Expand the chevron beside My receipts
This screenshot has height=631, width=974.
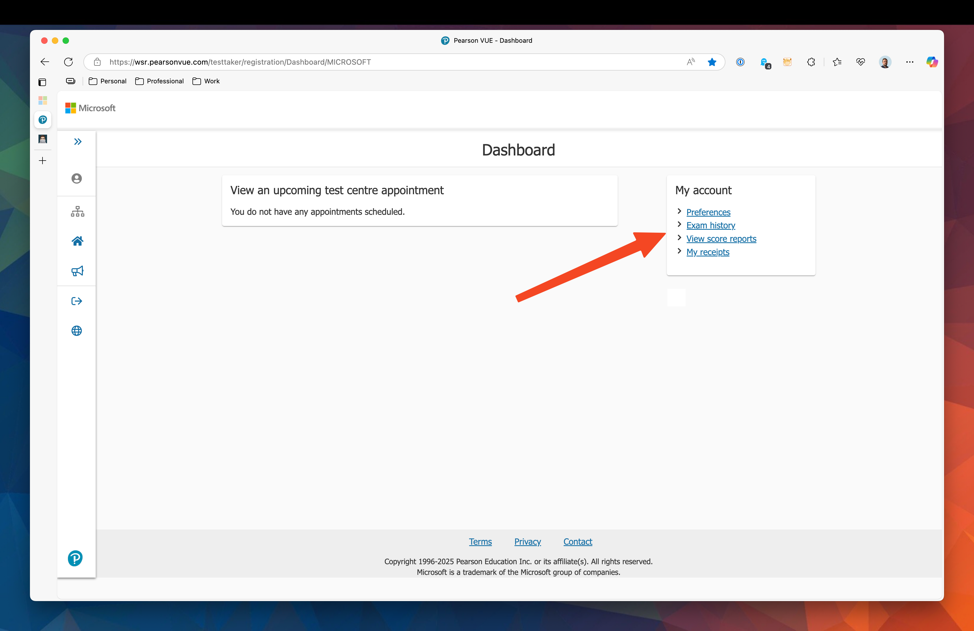[679, 251]
